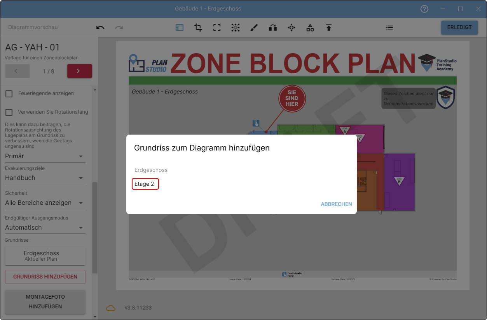This screenshot has height=320, width=487.
Task: Select Erdgeschoss entry in the dialog
Action: (151, 170)
